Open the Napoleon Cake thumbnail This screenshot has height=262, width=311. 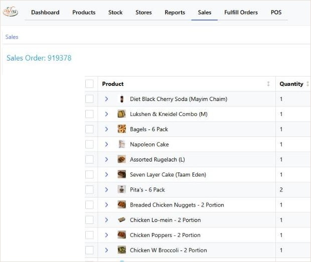(x=121, y=144)
